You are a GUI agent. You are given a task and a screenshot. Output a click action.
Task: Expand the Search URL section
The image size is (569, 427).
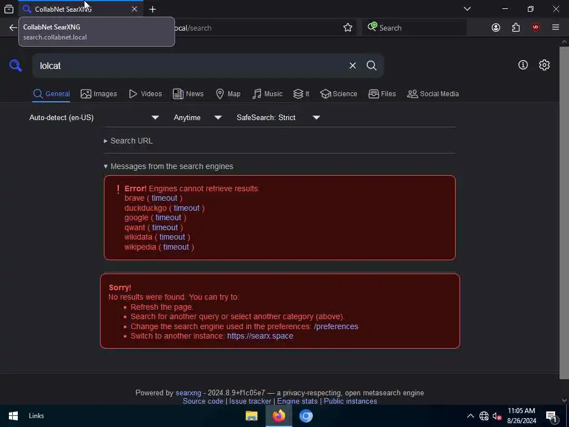pos(128,141)
